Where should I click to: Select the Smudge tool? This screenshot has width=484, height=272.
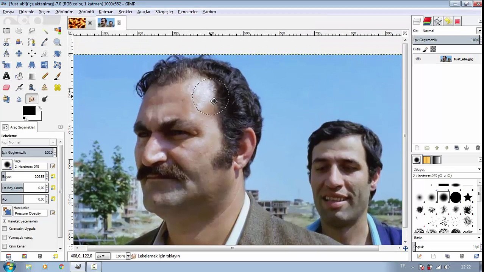click(x=32, y=99)
